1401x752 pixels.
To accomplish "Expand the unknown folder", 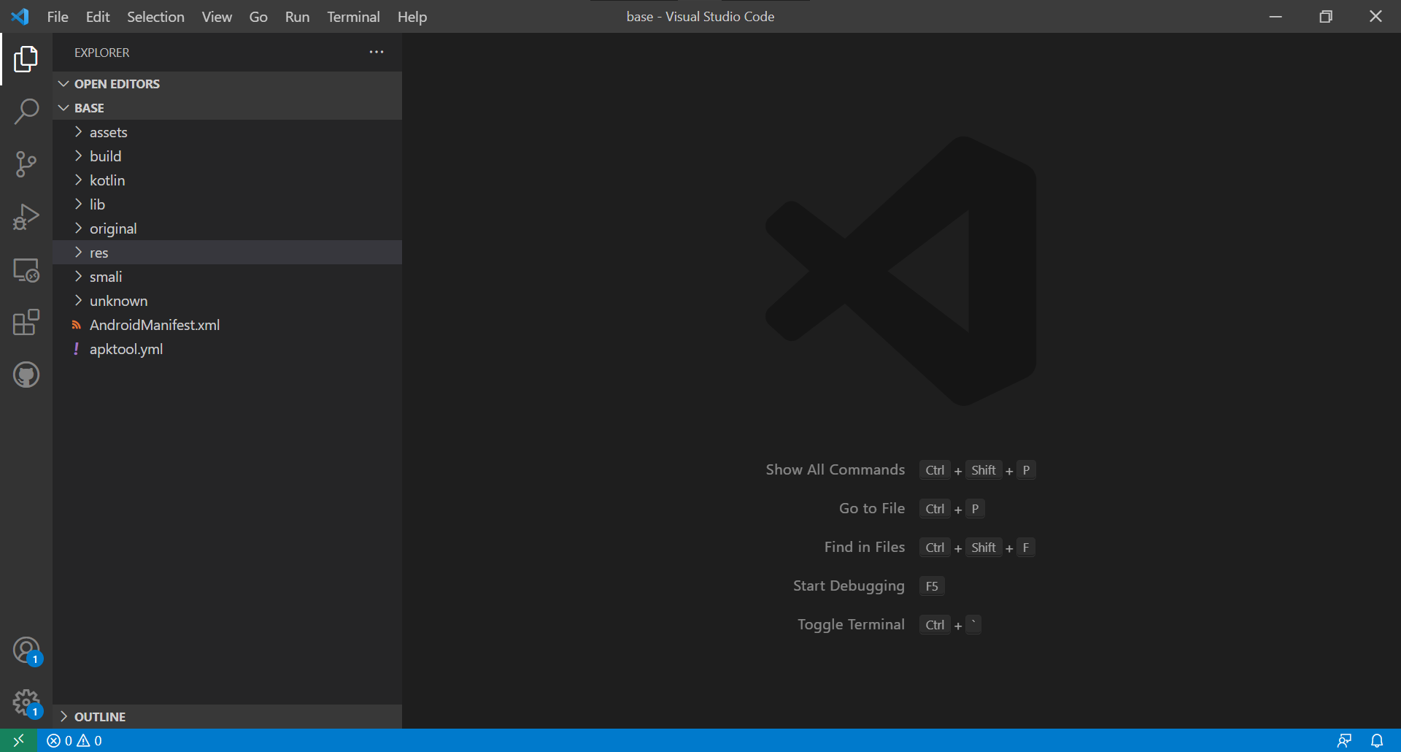I will click(x=227, y=301).
